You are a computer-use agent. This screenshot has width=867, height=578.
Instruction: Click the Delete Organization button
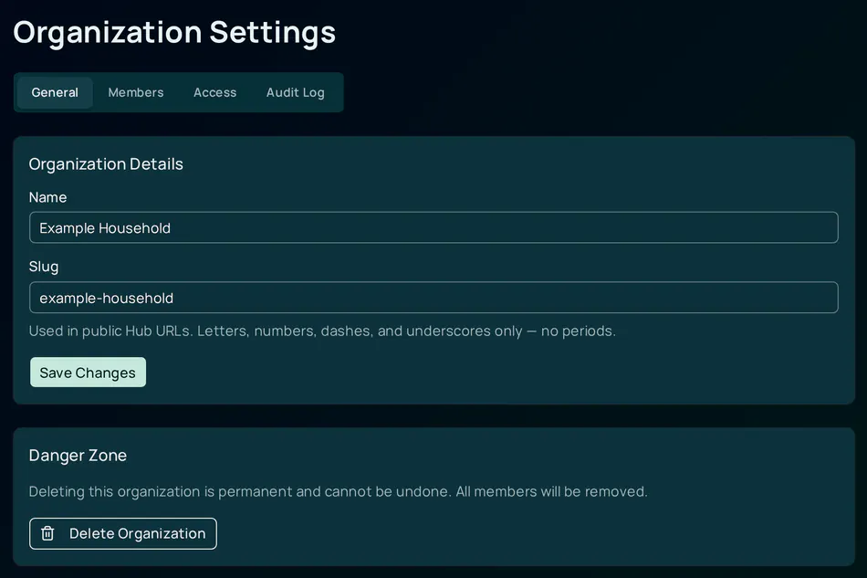[123, 534]
